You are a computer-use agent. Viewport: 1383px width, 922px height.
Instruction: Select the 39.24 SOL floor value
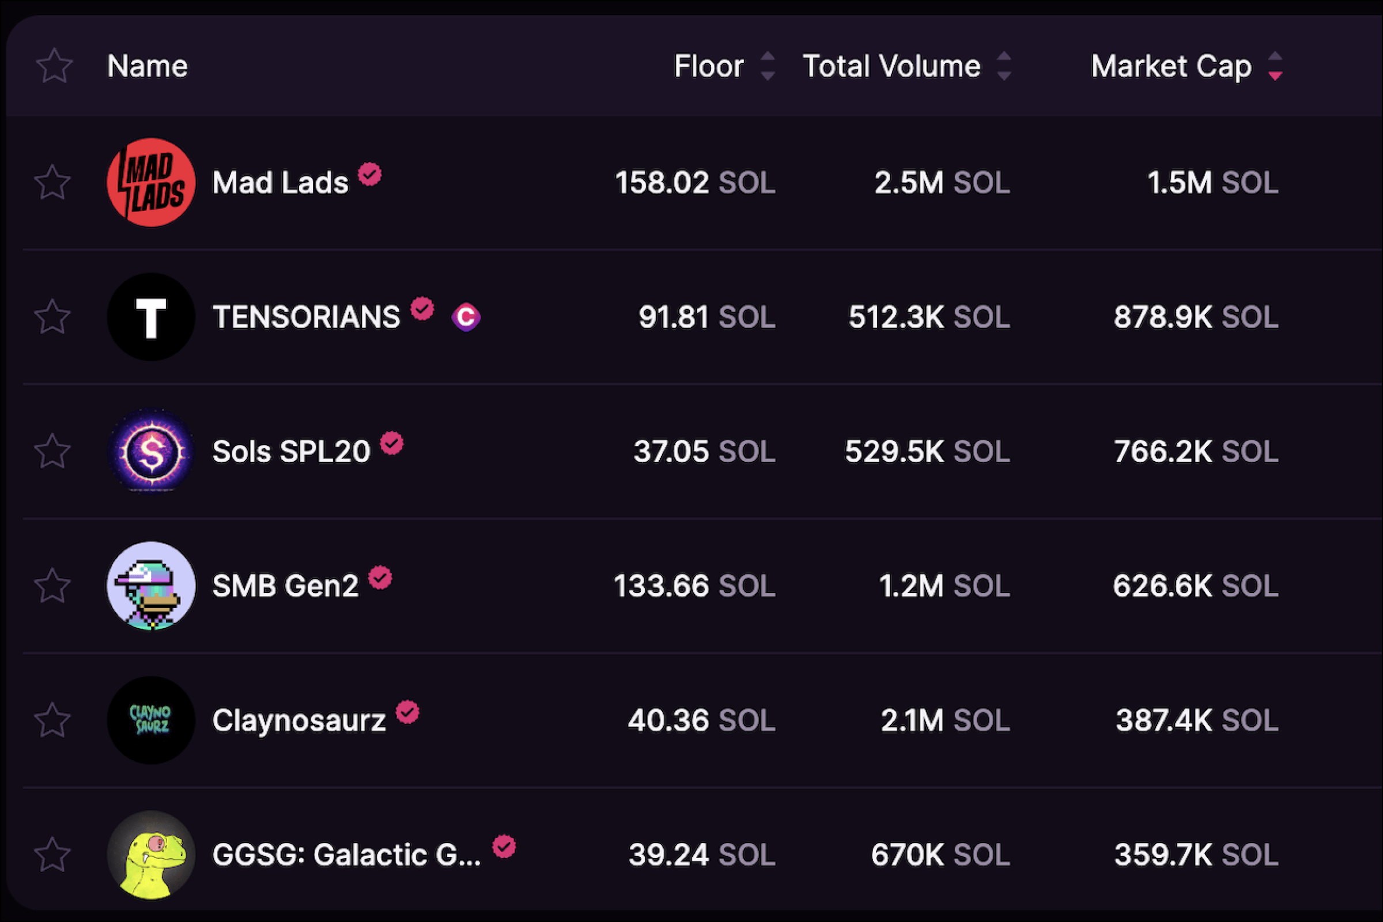(702, 855)
